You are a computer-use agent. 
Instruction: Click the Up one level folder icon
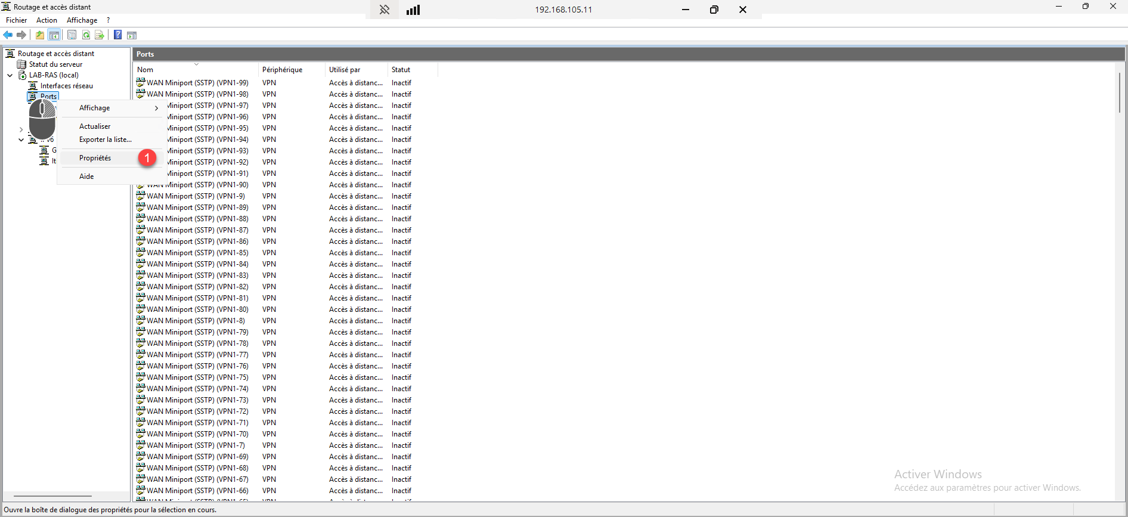(39, 35)
